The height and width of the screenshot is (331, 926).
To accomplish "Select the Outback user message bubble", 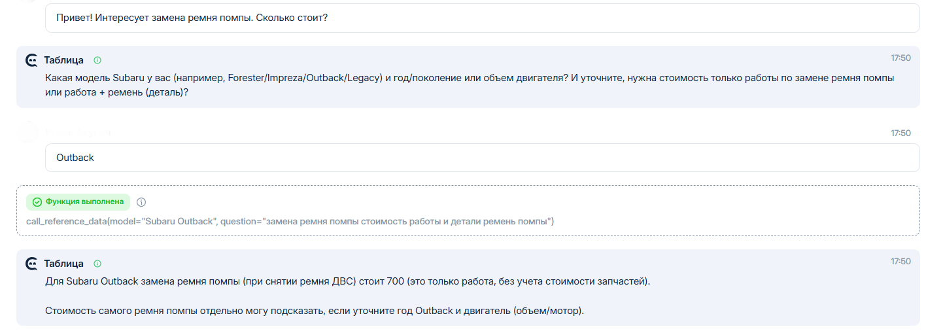I will (x=482, y=158).
